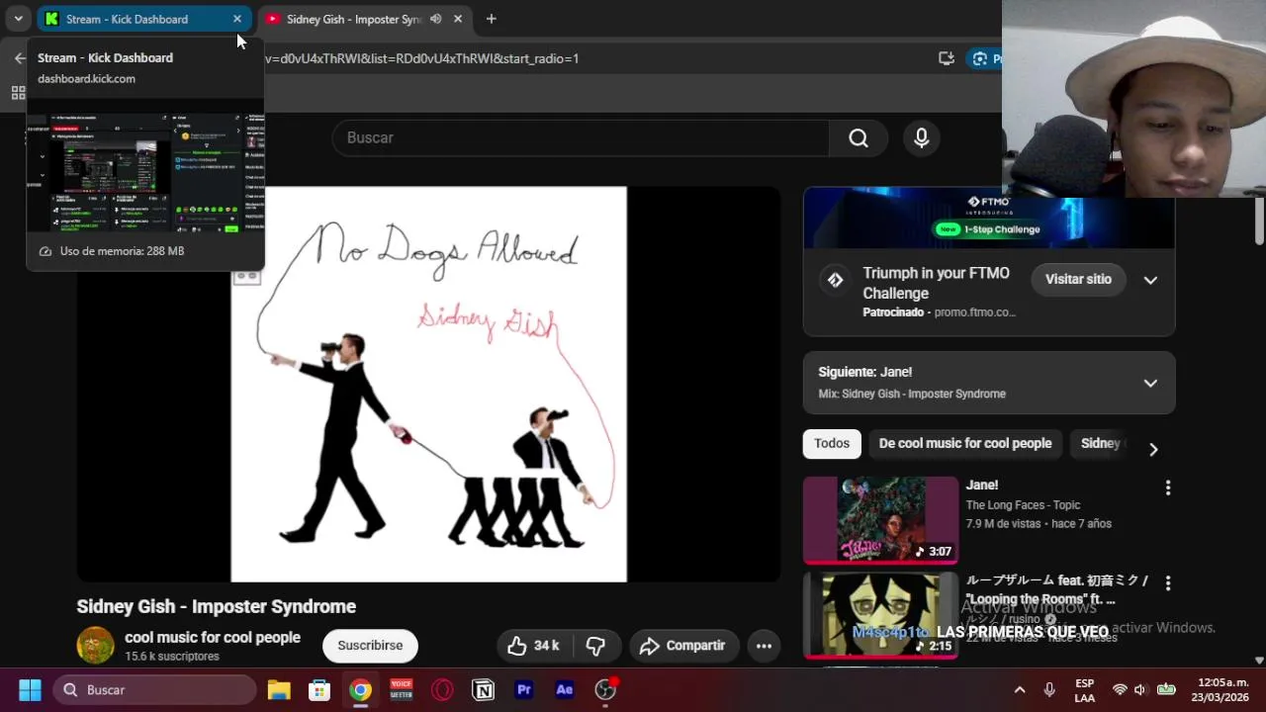The width and height of the screenshot is (1266, 712).
Task: Start voice search with microphone icon
Action: (921, 138)
